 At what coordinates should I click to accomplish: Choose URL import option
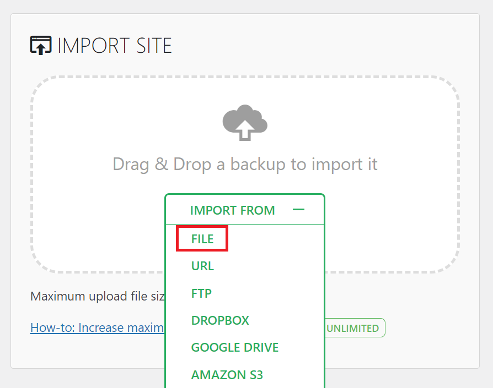pyautogui.click(x=202, y=266)
